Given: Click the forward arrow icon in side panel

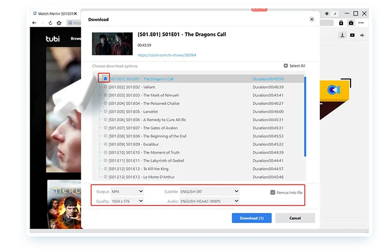Looking at the screenshot, I should coord(362,35).
